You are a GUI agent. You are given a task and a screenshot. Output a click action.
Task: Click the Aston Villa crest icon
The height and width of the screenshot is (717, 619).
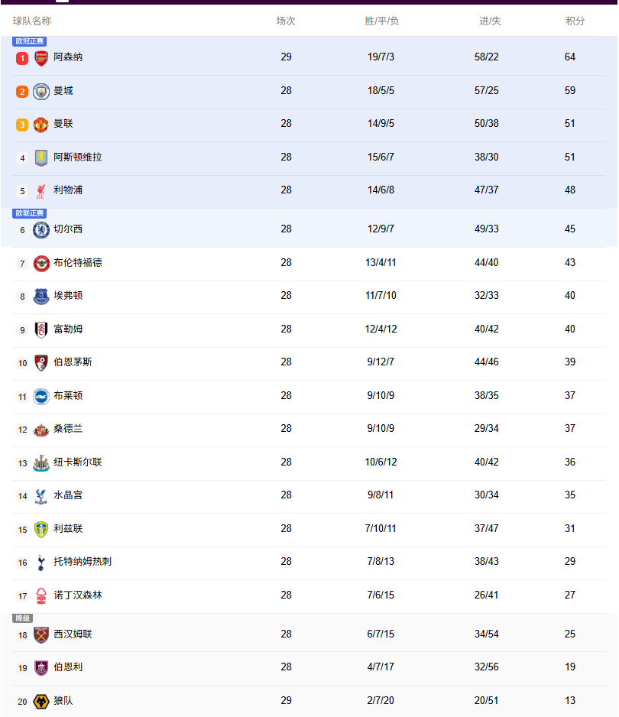point(41,158)
